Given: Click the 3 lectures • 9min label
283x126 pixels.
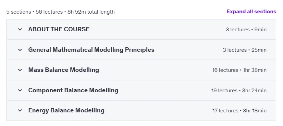Looking at the screenshot, I should [x=246, y=29].
